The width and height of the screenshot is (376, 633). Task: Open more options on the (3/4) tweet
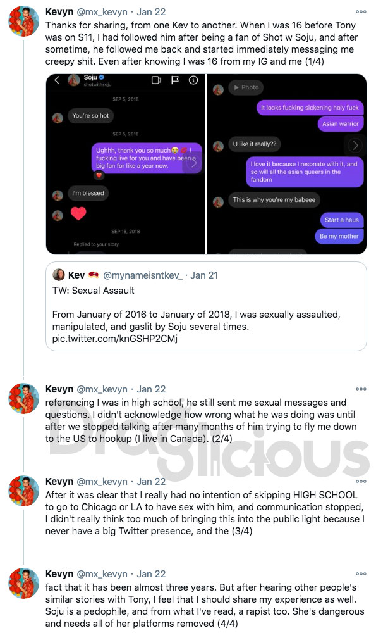point(361,481)
